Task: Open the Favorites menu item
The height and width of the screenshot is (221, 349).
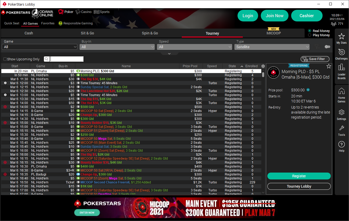Action: (x=48, y=23)
